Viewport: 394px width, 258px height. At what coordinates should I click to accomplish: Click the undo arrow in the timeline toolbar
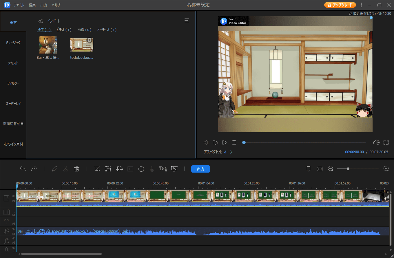pos(23,169)
